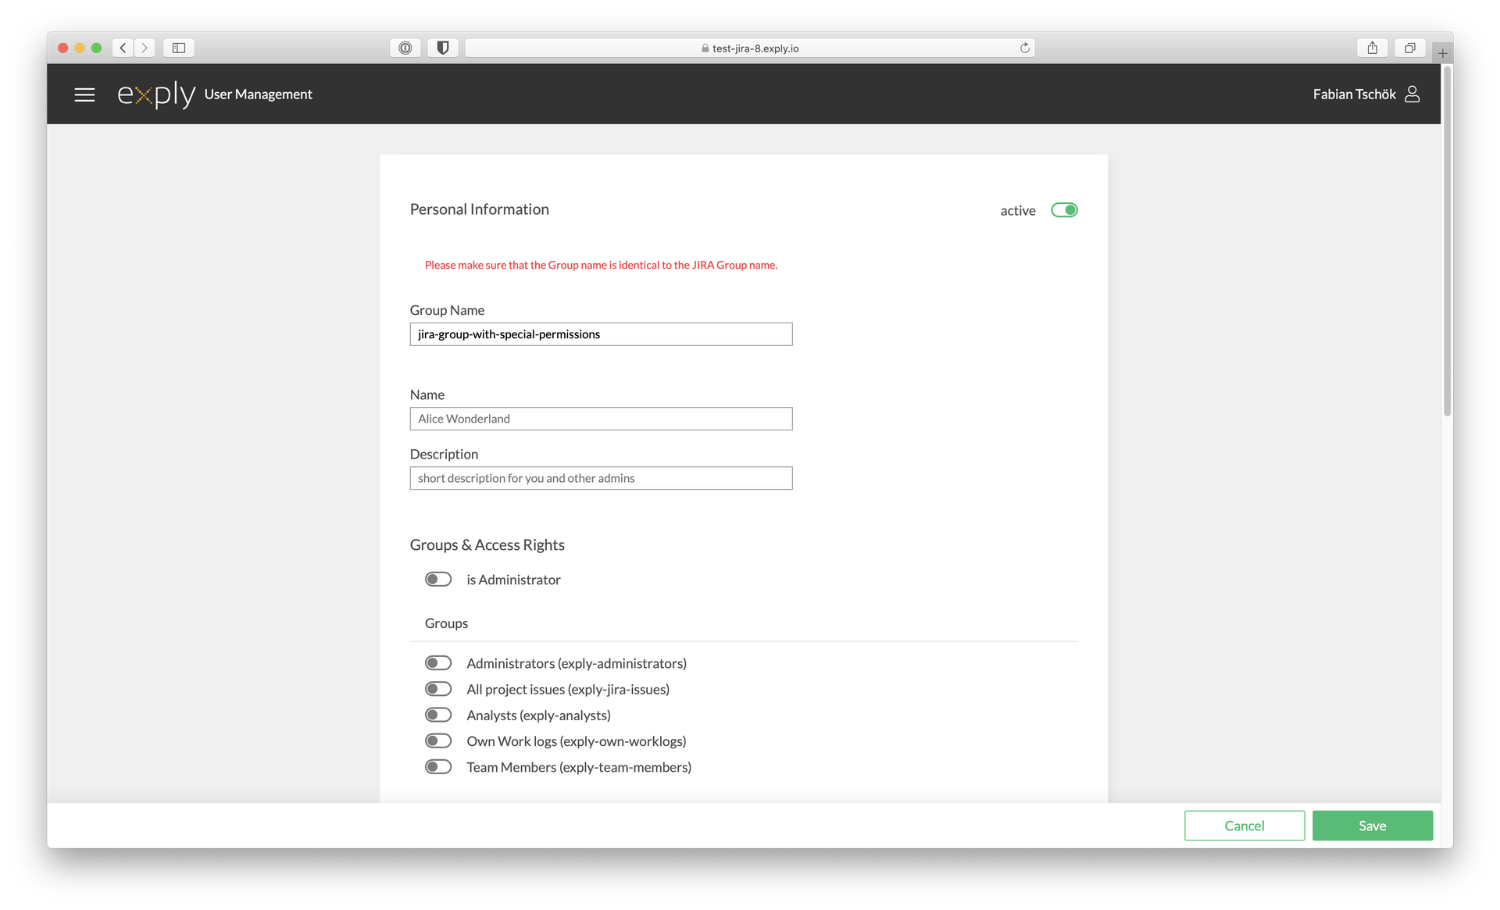Screen dimensions: 1500x910
Task: Click the Group Name input field
Action: pyautogui.click(x=601, y=334)
